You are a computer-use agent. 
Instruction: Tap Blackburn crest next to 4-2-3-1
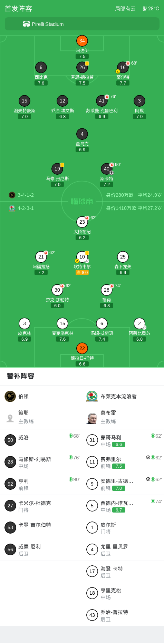coord(12,208)
